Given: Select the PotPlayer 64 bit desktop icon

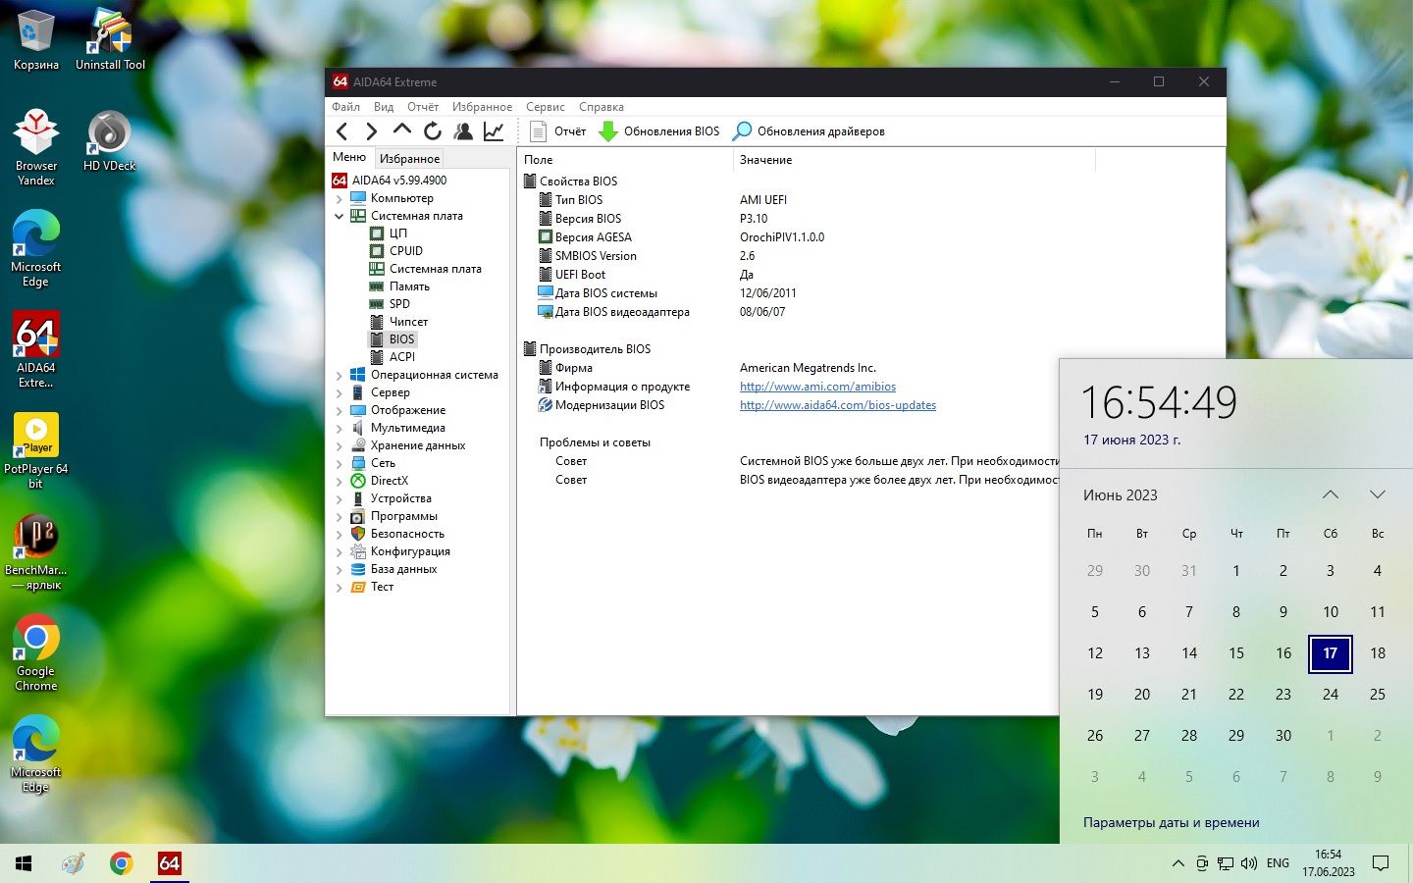Looking at the screenshot, I should pyautogui.click(x=36, y=450).
